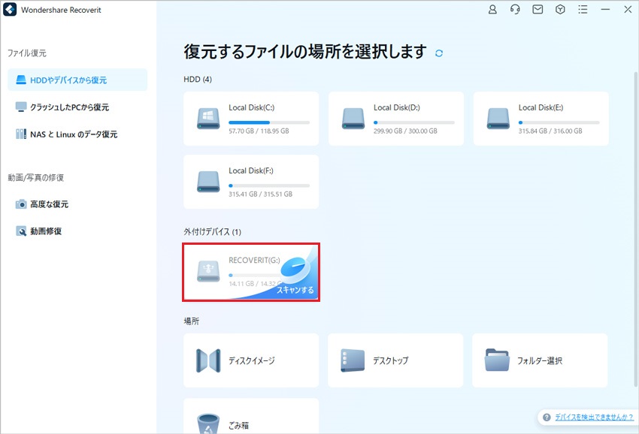Click the ディスクイメージ label
Viewport: 639px width, 434px height.
point(251,360)
